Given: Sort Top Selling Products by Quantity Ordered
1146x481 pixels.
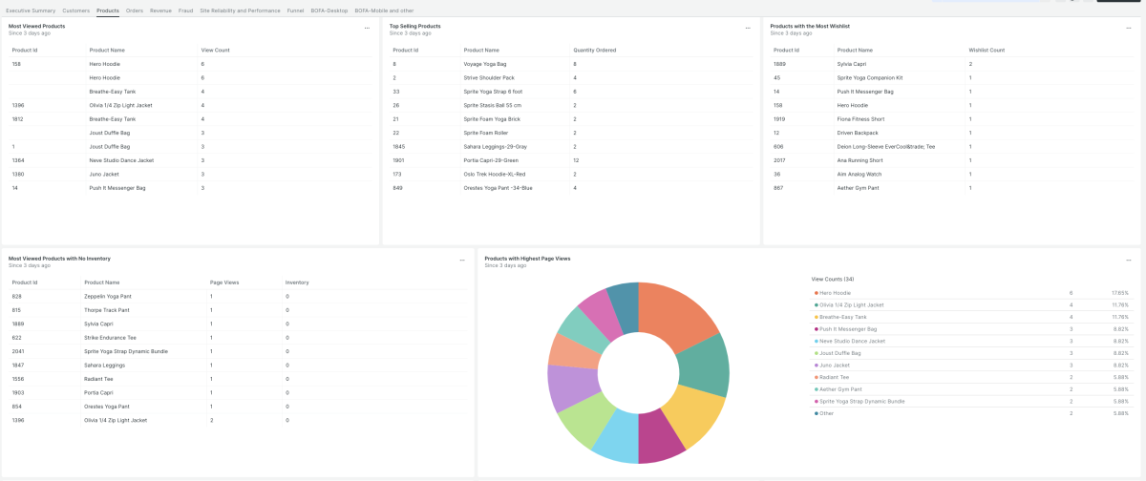Looking at the screenshot, I should tap(594, 50).
